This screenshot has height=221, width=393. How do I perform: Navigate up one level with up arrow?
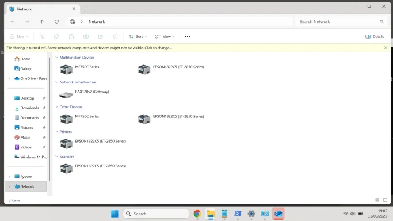(x=41, y=21)
